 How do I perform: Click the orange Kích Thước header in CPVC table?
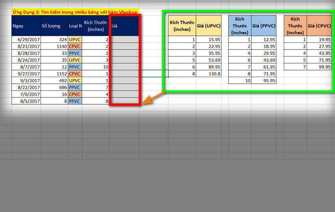[x=295, y=26]
